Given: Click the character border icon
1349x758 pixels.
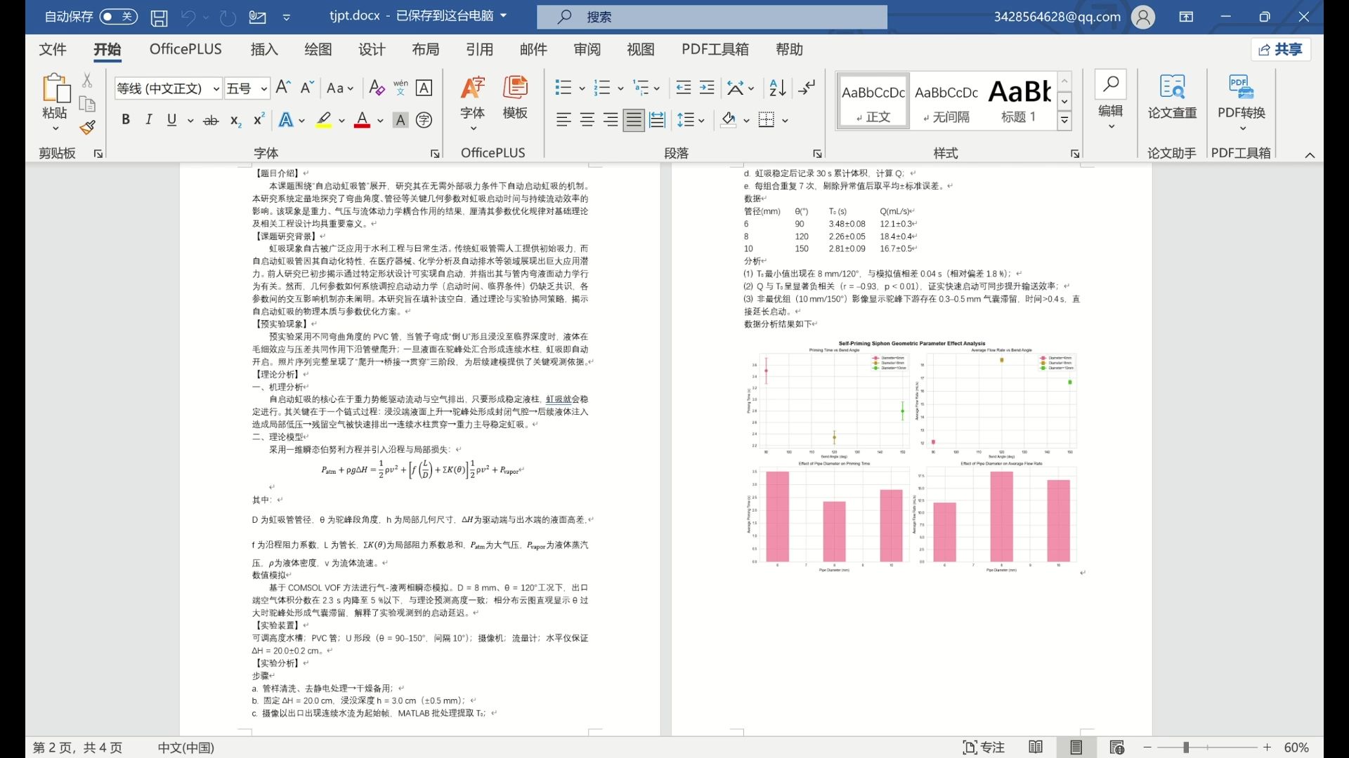Looking at the screenshot, I should point(424,88).
